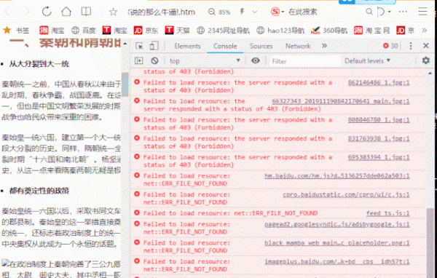Click the 在此搜索 search field
The height and width of the screenshot is (278, 437).
pos(303,12)
